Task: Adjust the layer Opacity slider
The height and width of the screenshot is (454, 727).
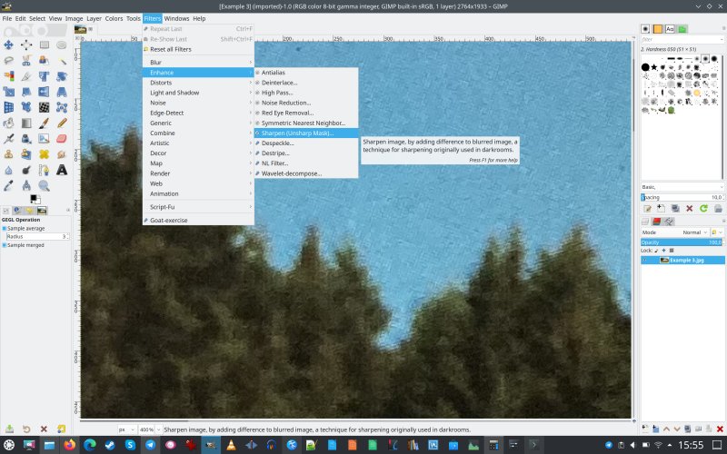Action: click(x=682, y=242)
